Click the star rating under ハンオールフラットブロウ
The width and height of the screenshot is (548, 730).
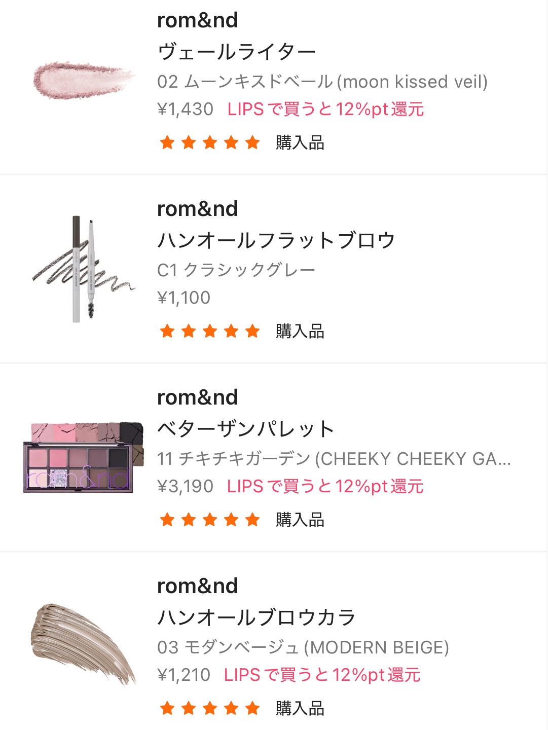[210, 332]
